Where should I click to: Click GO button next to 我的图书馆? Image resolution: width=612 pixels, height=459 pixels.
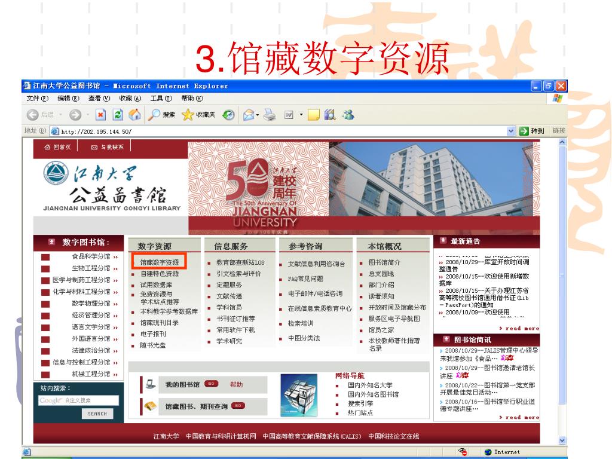211,384
